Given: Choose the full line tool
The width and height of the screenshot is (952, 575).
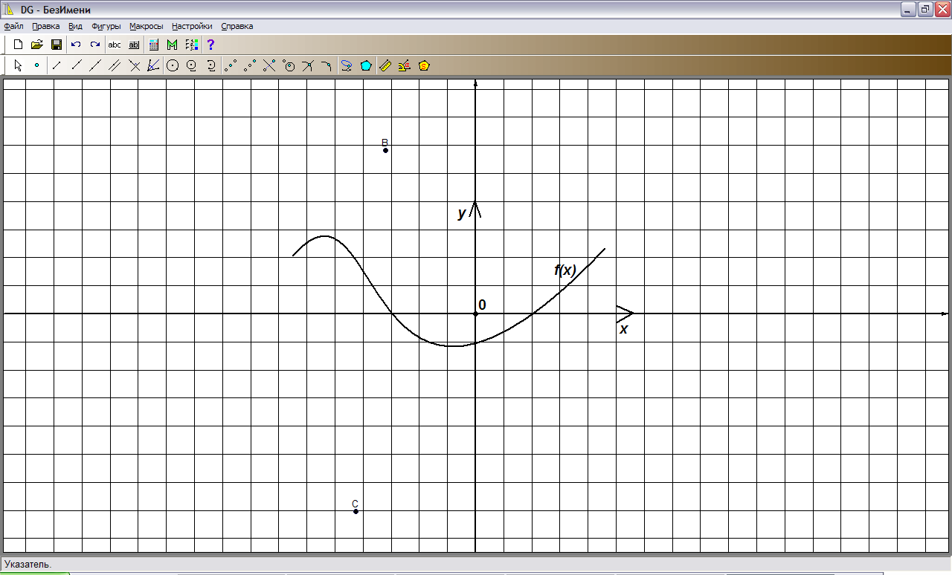Looking at the screenshot, I should [95, 65].
